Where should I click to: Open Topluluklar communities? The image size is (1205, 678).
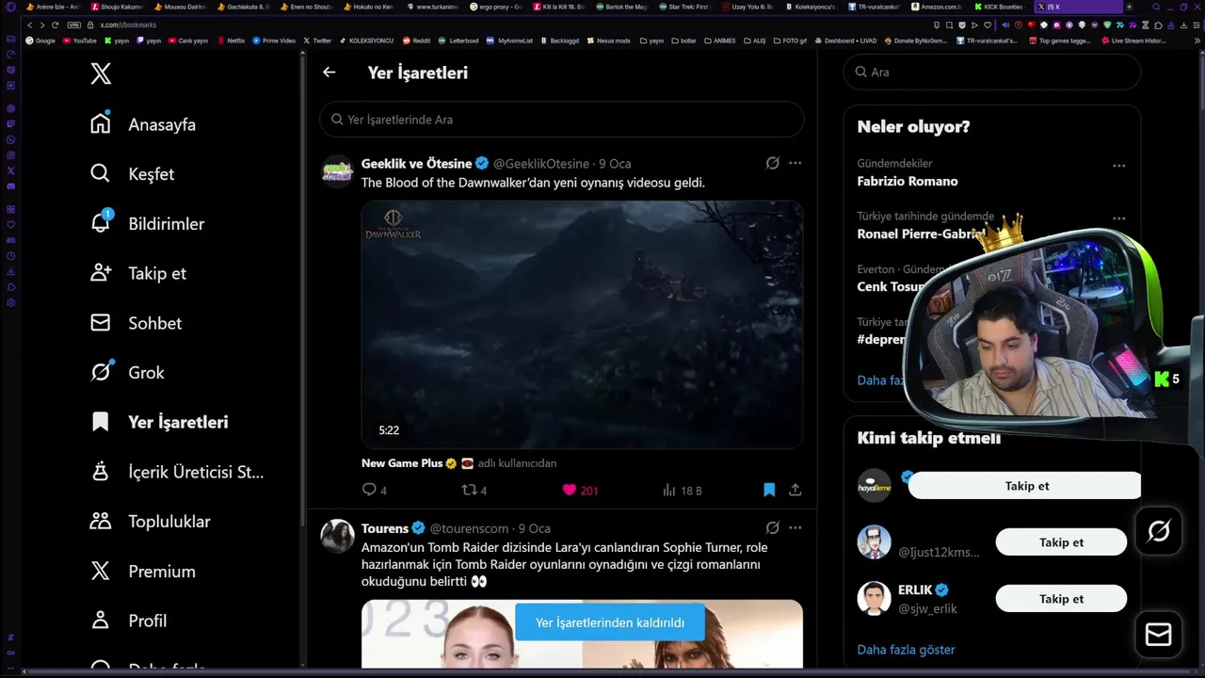tap(150, 522)
